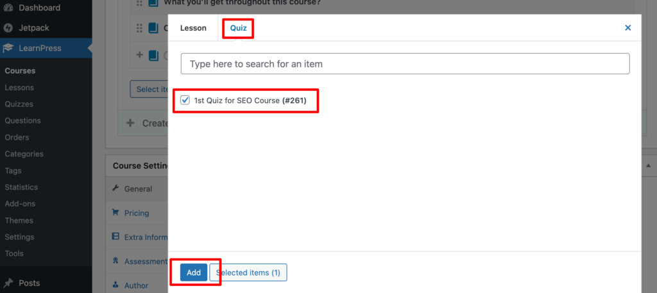Go to Orders submenu

(17, 138)
